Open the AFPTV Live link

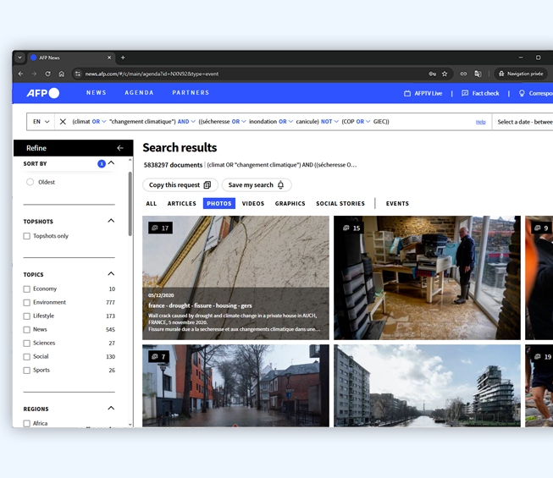click(x=423, y=93)
